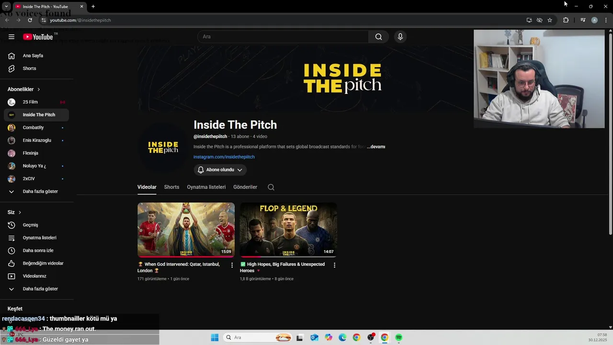Open the Abone olundu subscription dropdown
Screen dimensions: 613x345
click(220, 170)
